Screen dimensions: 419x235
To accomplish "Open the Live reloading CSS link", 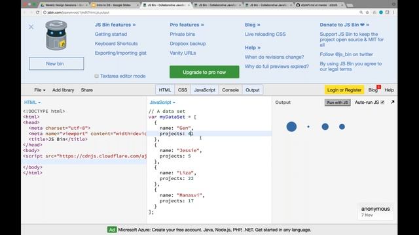I will click(x=265, y=34).
